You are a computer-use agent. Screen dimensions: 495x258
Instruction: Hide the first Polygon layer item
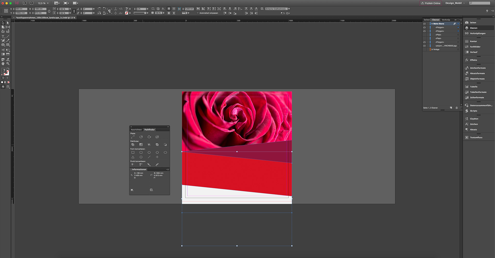click(x=425, y=27)
